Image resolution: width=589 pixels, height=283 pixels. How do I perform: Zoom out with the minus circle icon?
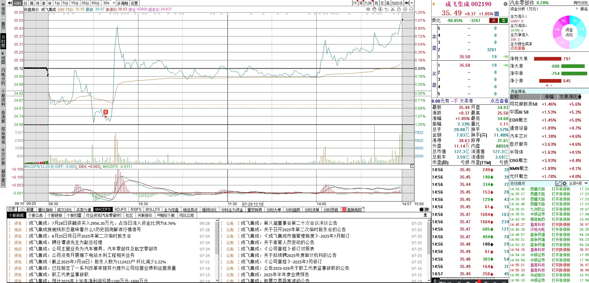[411, 9]
